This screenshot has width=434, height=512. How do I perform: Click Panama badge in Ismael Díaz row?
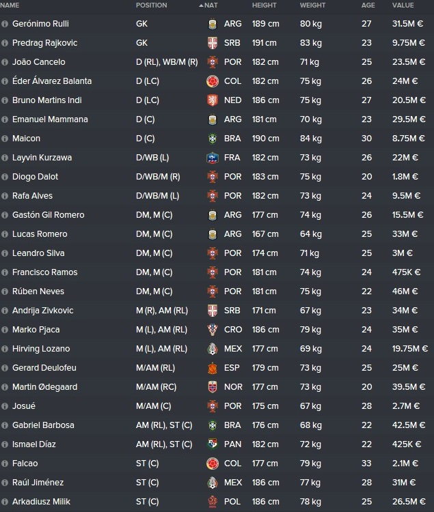click(213, 444)
